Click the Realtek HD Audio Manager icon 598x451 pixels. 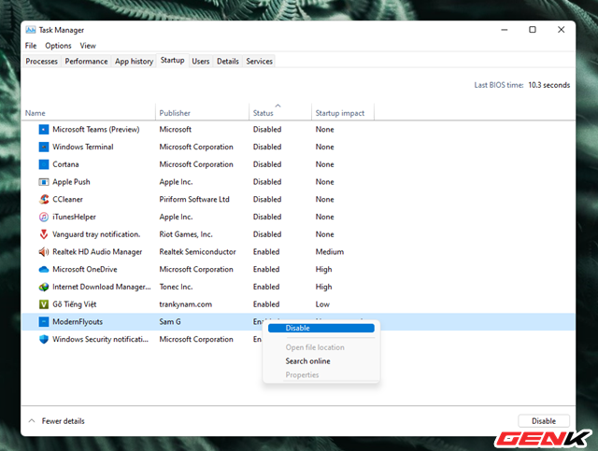point(44,252)
